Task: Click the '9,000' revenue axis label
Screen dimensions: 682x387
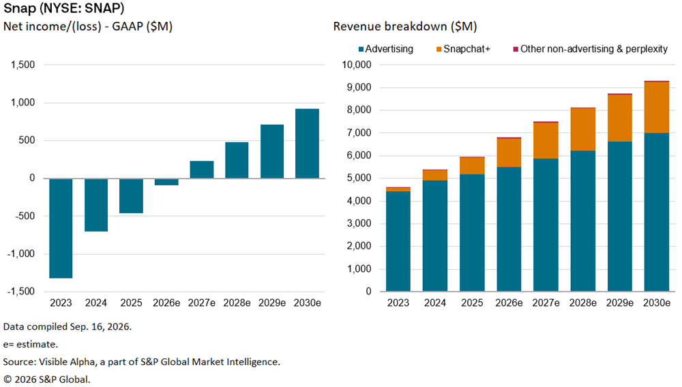Action: pyautogui.click(x=359, y=87)
